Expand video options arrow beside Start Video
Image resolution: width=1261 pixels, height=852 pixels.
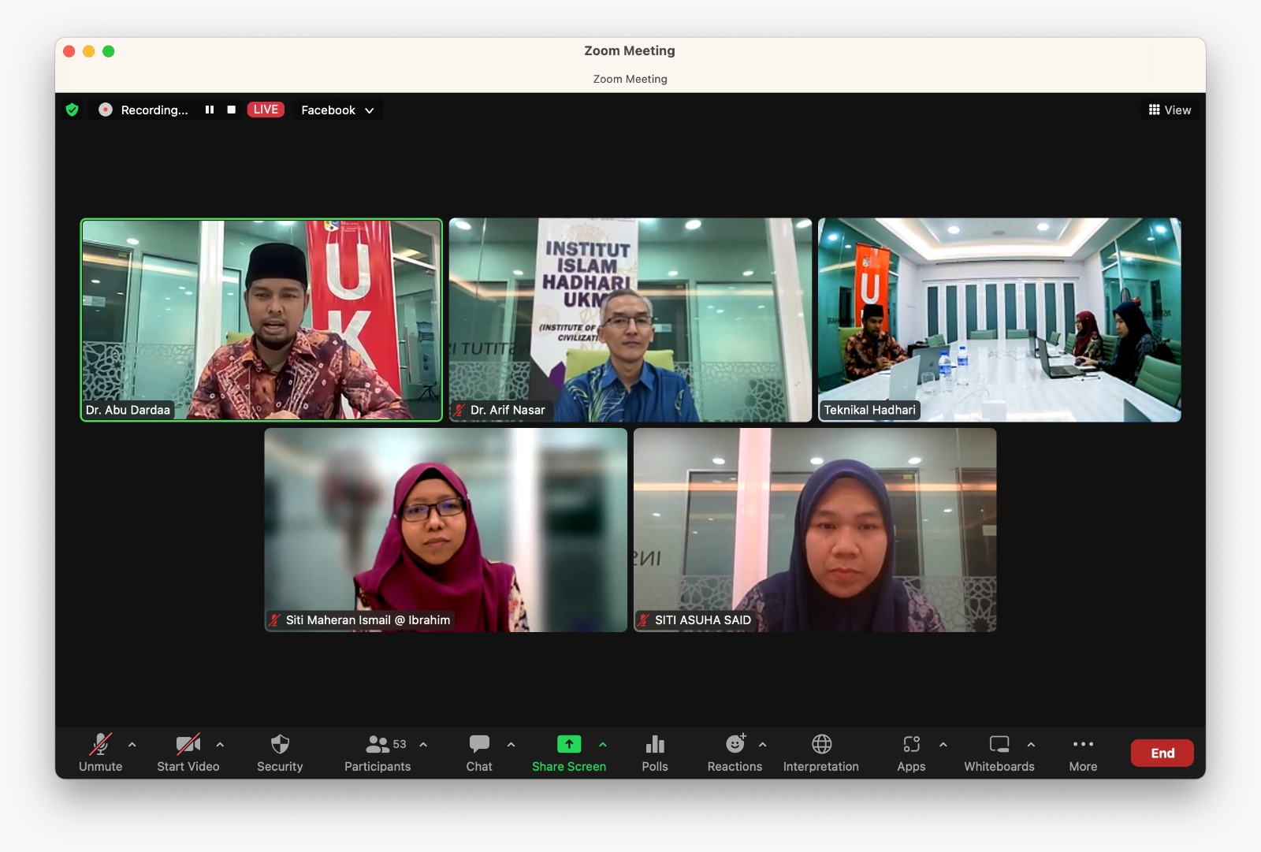(220, 744)
